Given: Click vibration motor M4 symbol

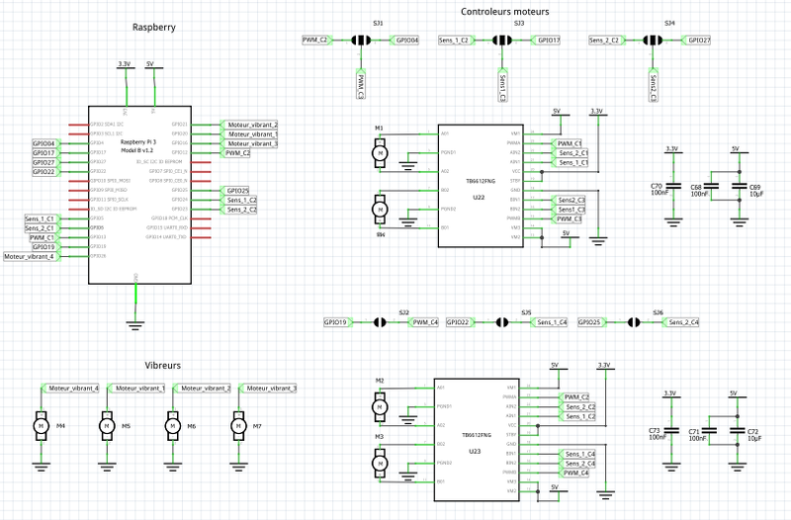Looking at the screenshot, I should (x=42, y=425).
